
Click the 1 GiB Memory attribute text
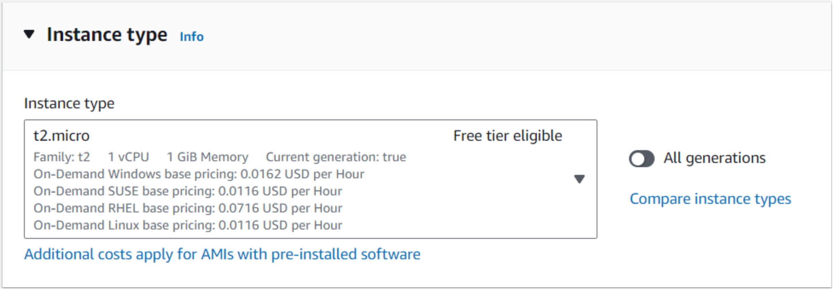click(x=208, y=157)
